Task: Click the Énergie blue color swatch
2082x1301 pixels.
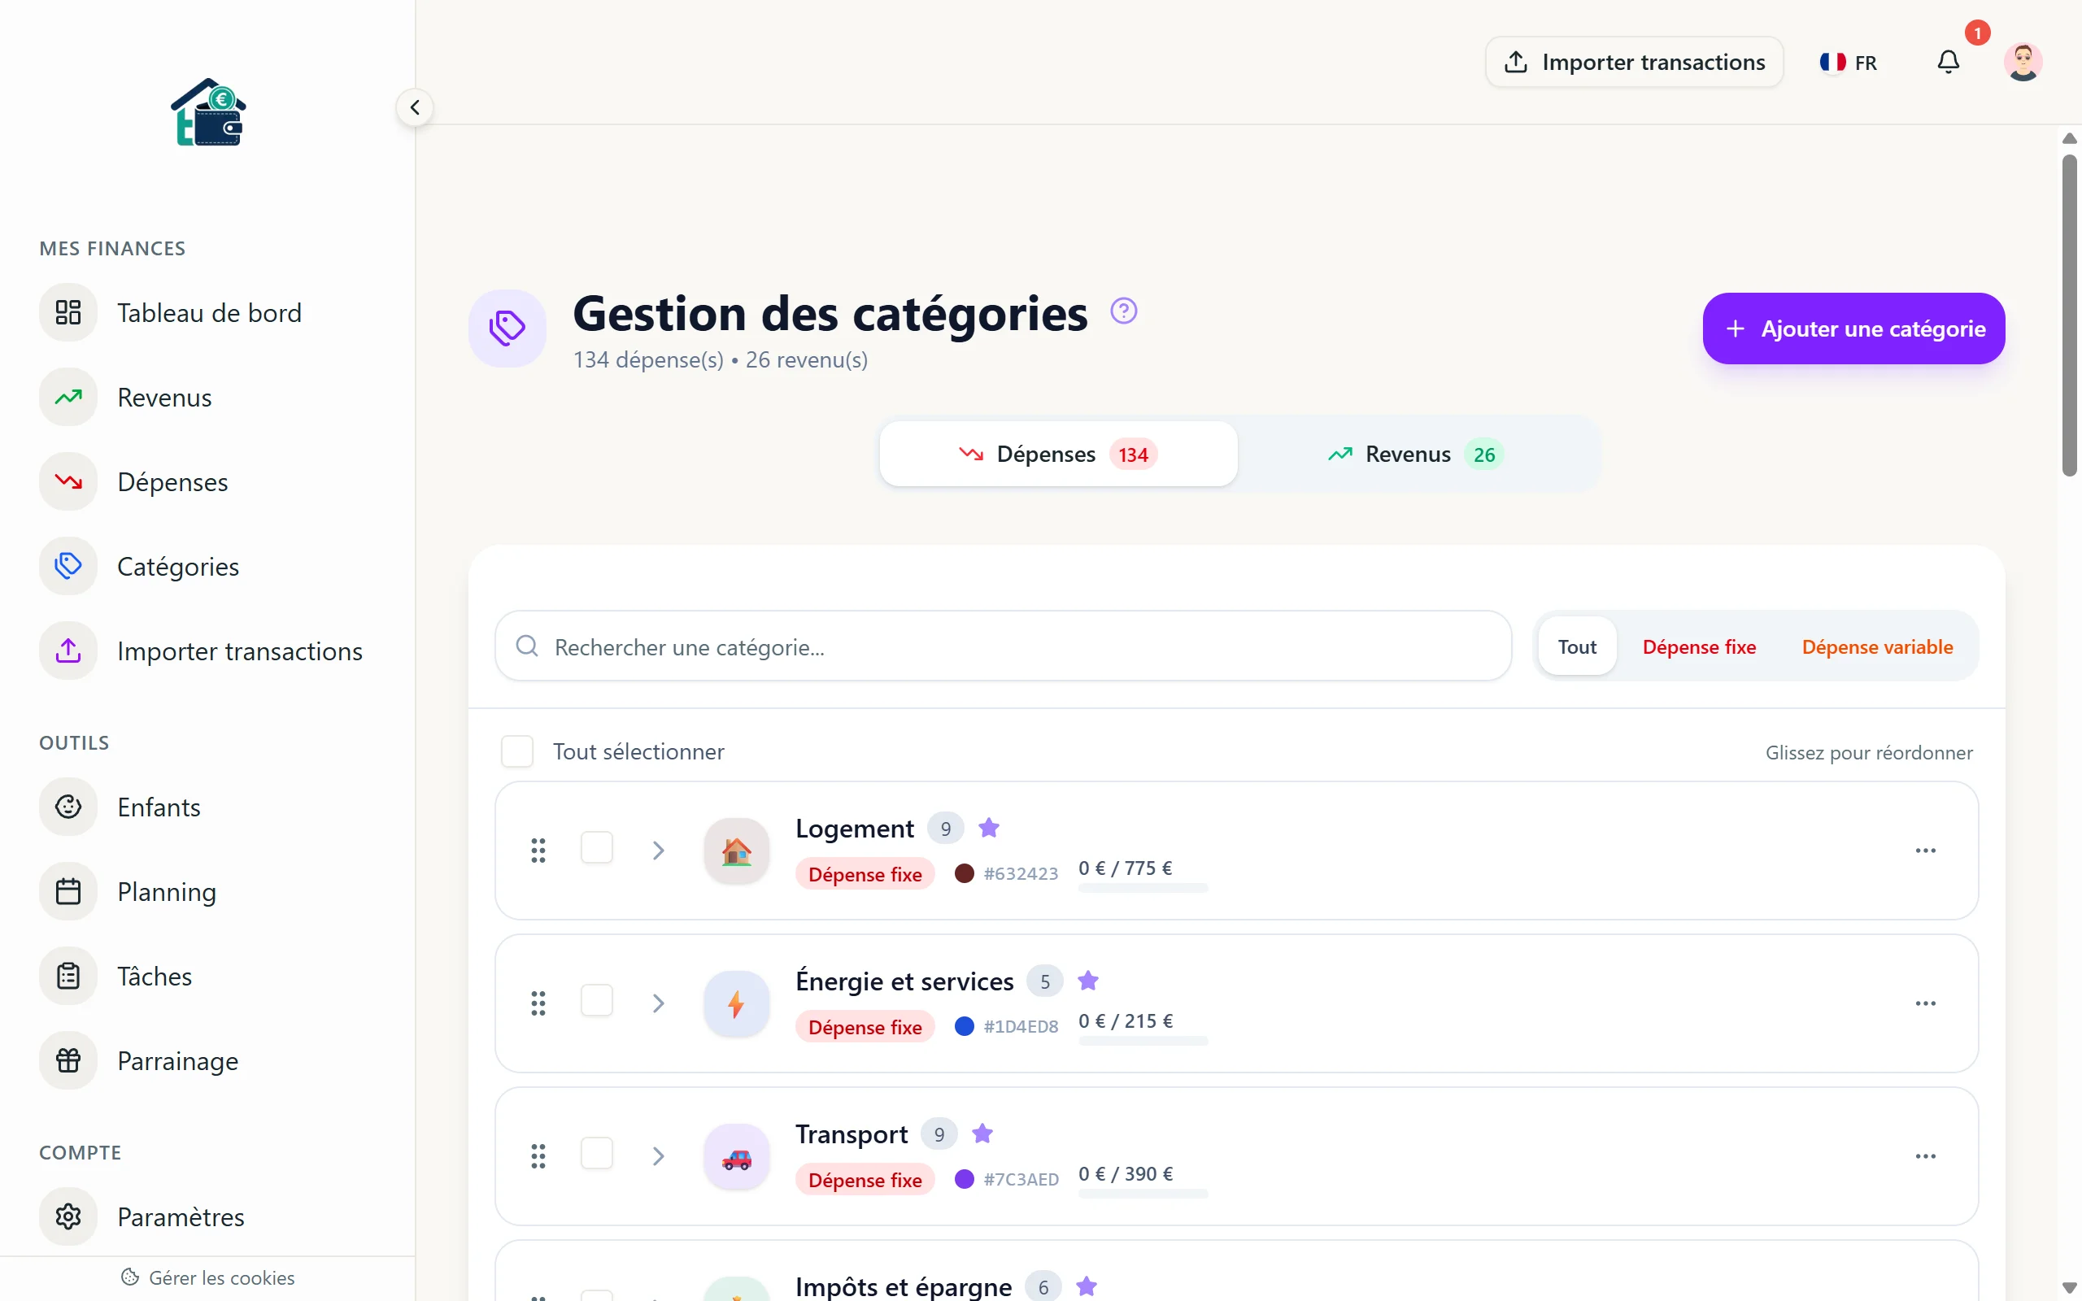Action: (965, 1025)
